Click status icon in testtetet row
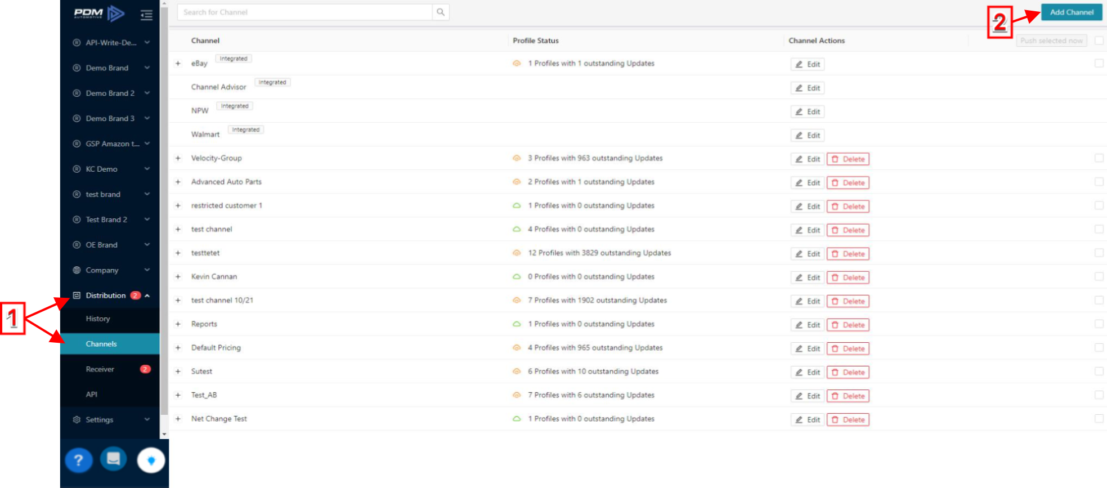Screen dimensions: 1107x488 (x=517, y=253)
